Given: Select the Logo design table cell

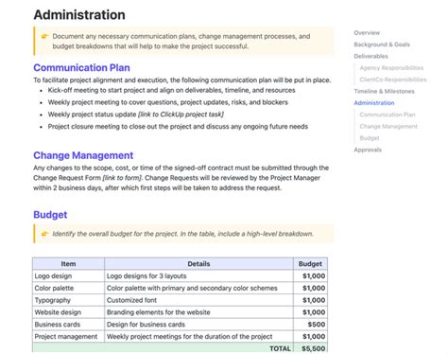Looking at the screenshot, I should (68, 276).
